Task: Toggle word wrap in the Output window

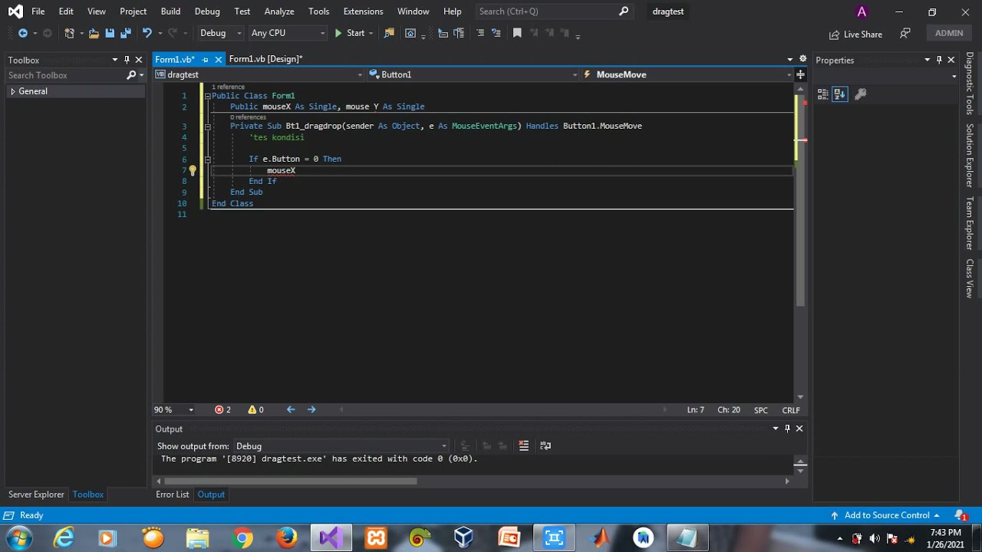Action: pos(545,445)
